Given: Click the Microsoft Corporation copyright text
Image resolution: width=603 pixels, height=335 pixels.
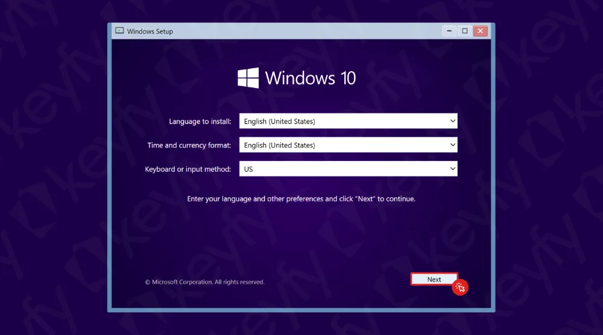Looking at the screenshot, I should tap(204, 282).
